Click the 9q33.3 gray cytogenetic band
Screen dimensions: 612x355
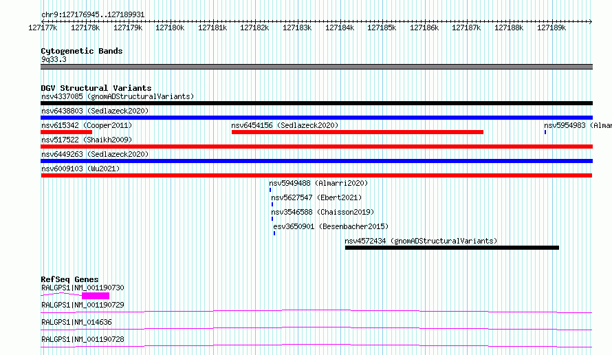coord(316,67)
